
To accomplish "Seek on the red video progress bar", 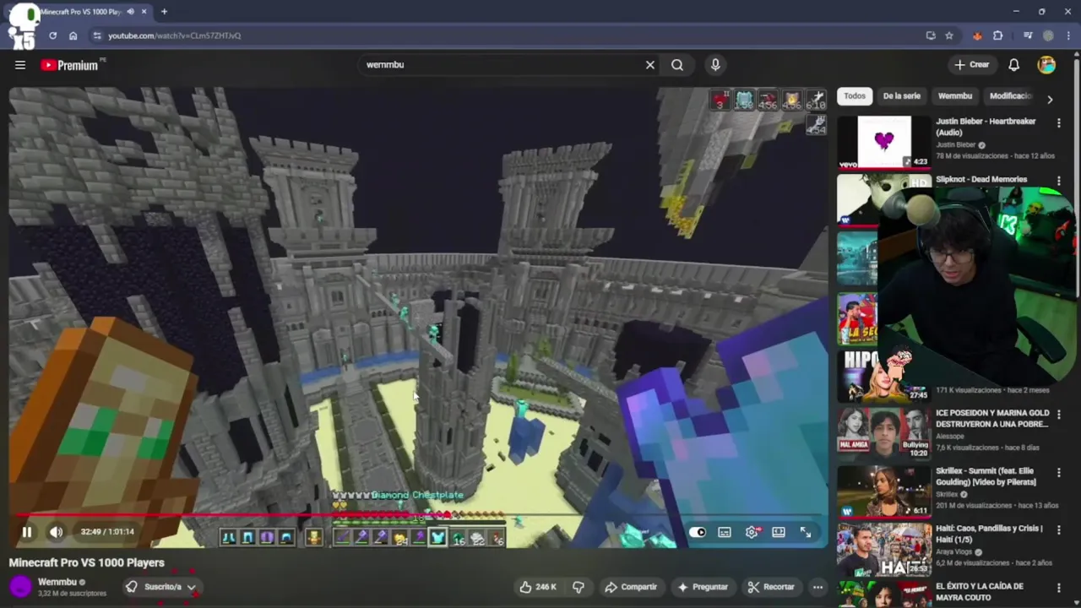I will pyautogui.click(x=418, y=514).
